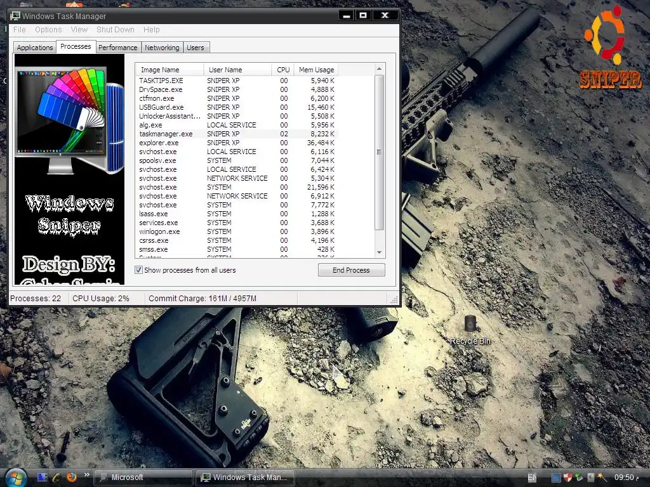Click the yellow pen-shaped quick launch icon
This screenshot has width=650, height=487.
(x=56, y=477)
